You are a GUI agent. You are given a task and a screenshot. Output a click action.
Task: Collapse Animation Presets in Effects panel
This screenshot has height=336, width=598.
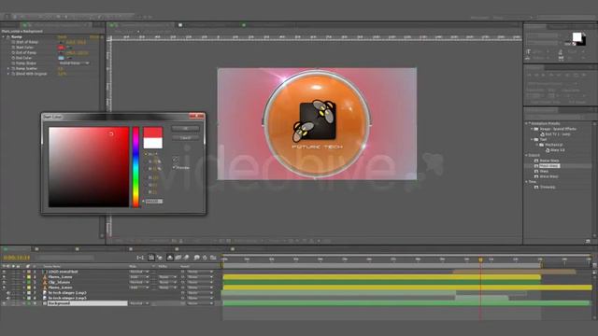pos(526,124)
